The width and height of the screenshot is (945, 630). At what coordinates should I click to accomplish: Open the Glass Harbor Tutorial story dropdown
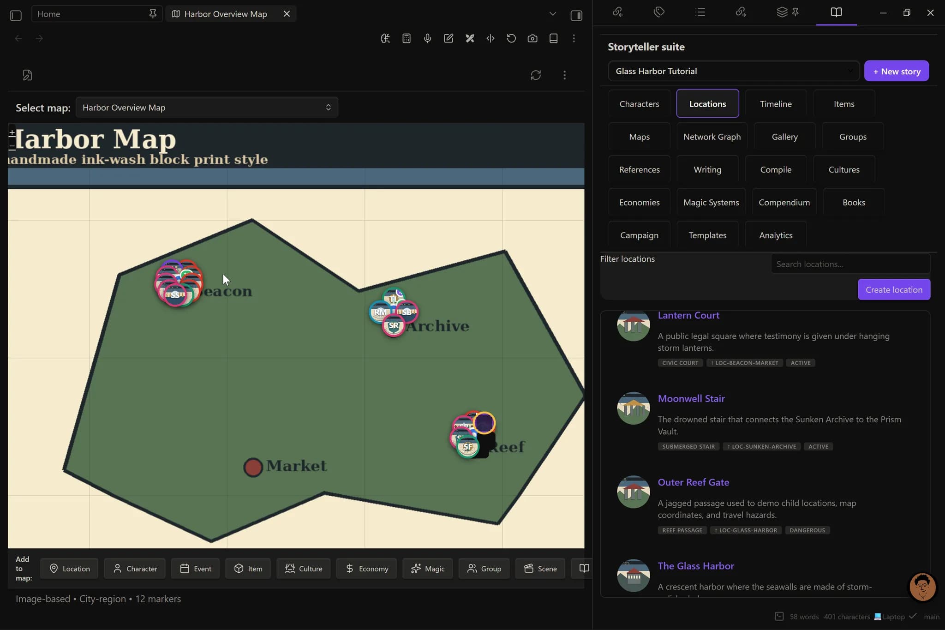tap(734, 71)
